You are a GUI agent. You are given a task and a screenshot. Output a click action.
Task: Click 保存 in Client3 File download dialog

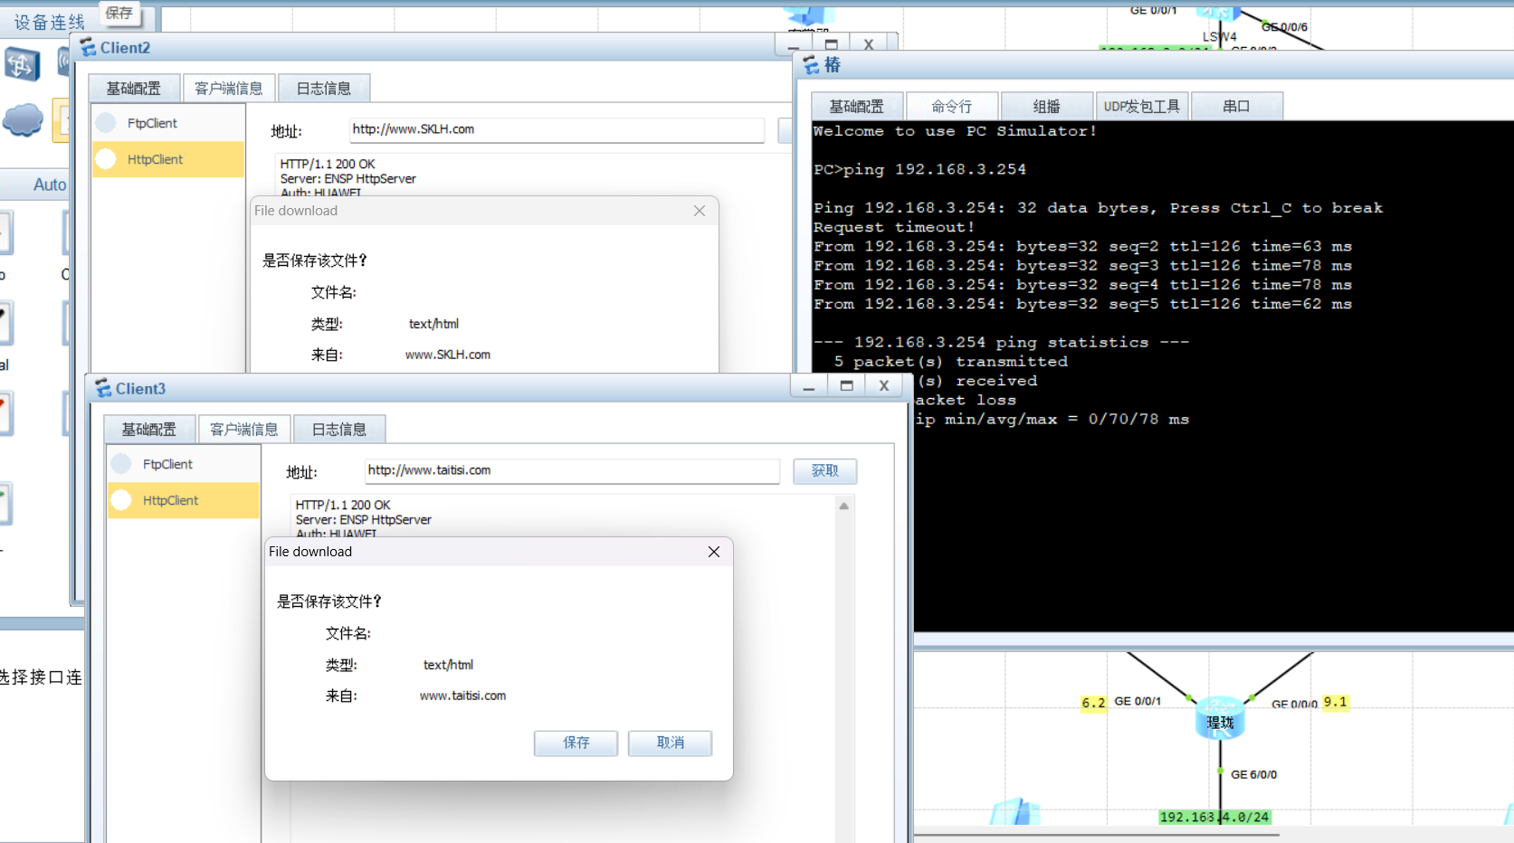coord(576,743)
